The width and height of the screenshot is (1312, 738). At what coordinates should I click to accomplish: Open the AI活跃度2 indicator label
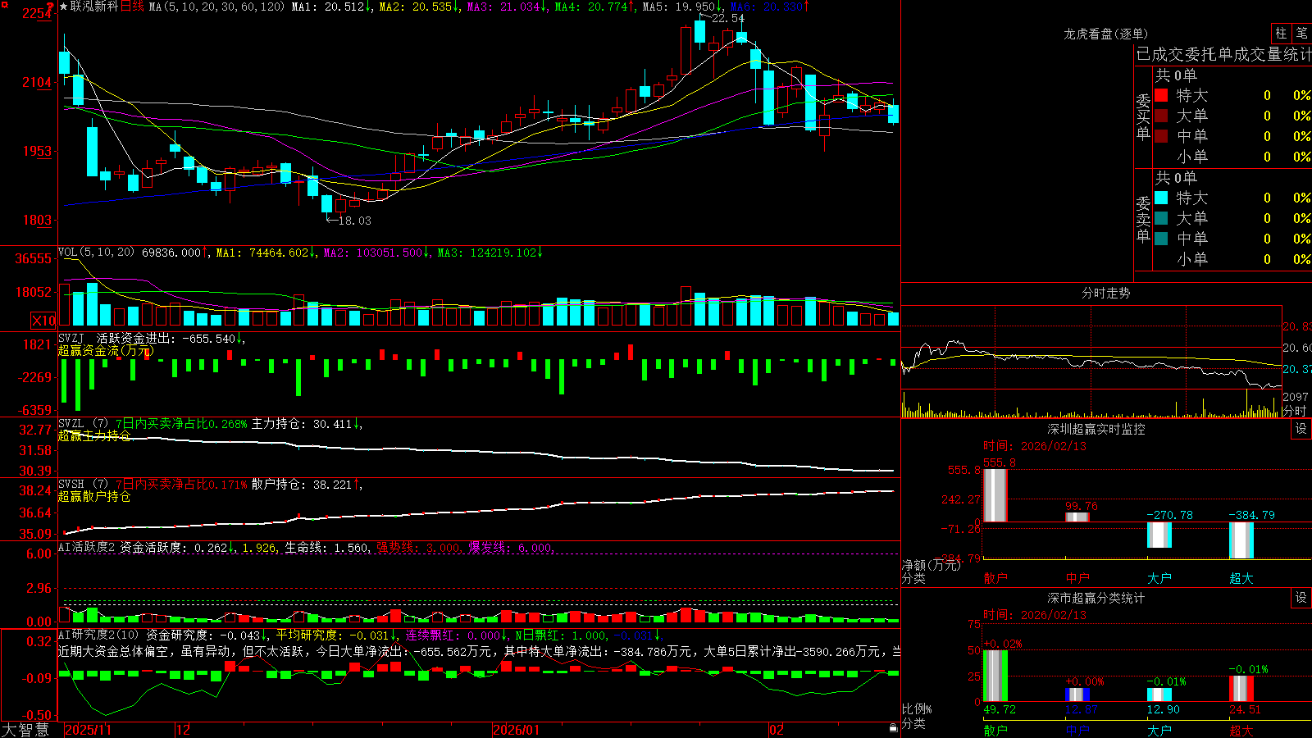coord(87,548)
